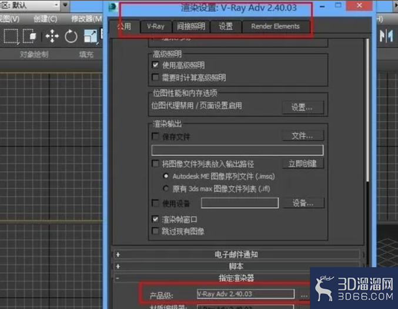Click the Mirror tool in main toolbar
The image size is (398, 309).
tap(386, 36)
